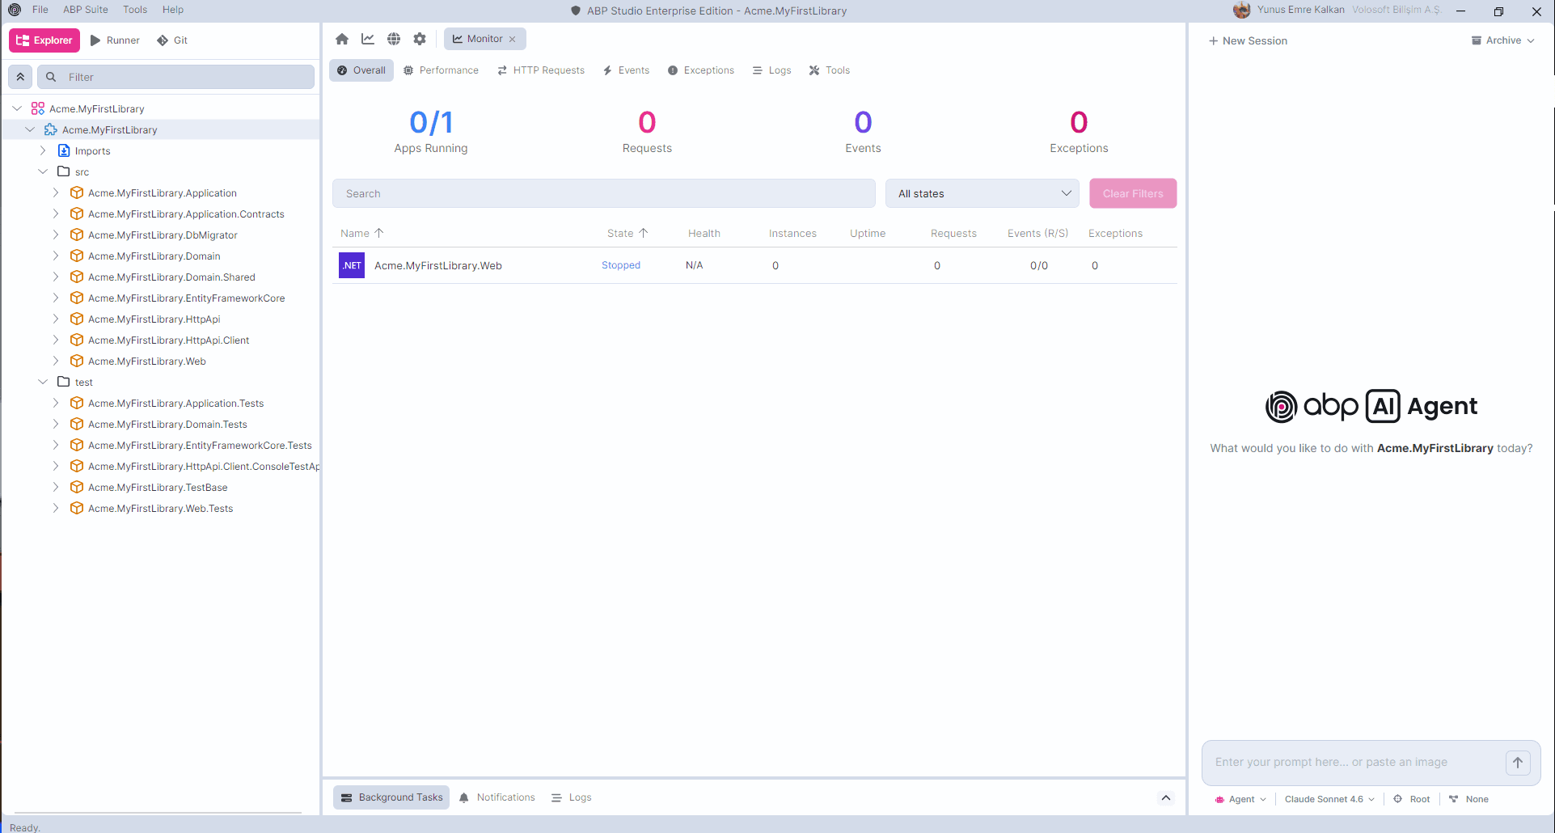The width and height of the screenshot is (1555, 833).
Task: Expand Acme.MyFirstLibrary.Web.Tests node
Action: pos(56,508)
